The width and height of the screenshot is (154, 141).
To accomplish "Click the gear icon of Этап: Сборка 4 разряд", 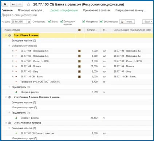I will tap(9, 35).
